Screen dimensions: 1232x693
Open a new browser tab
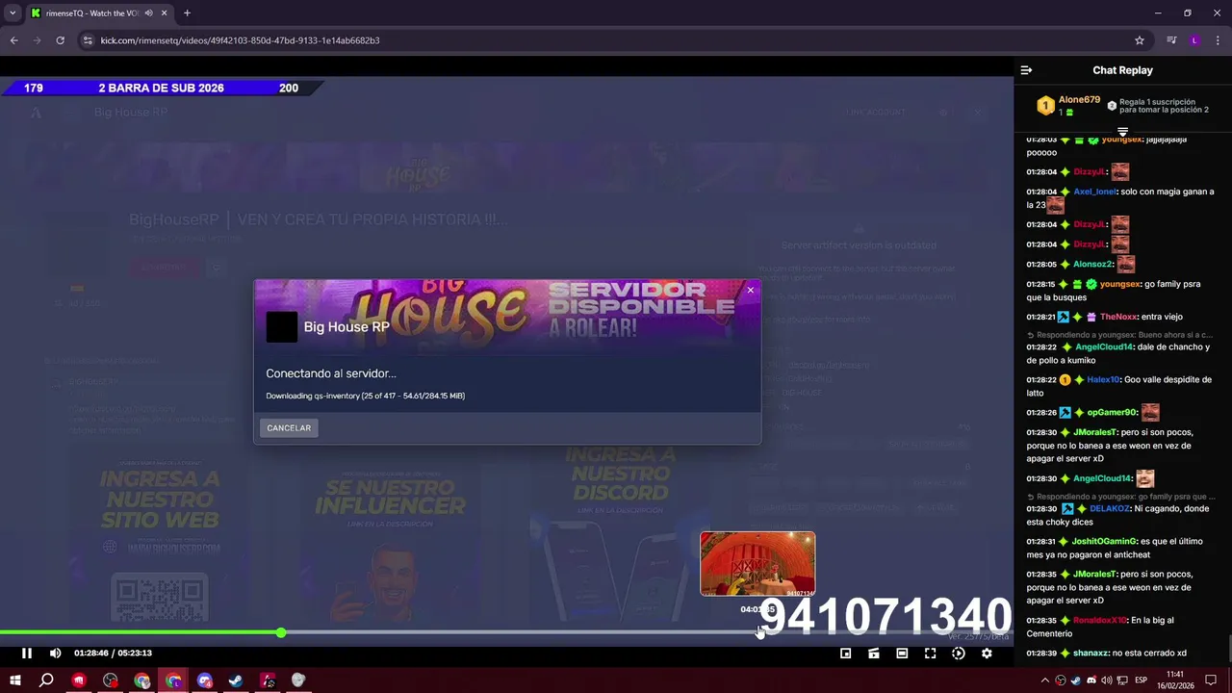point(187,13)
